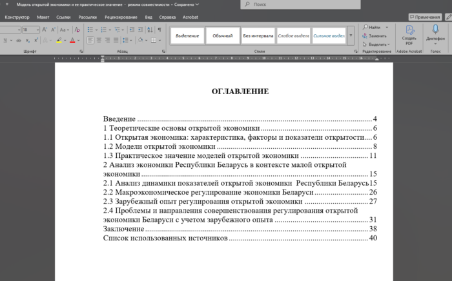Increase paragraph indent
Viewport: 452px width, 281px height.
point(140,30)
